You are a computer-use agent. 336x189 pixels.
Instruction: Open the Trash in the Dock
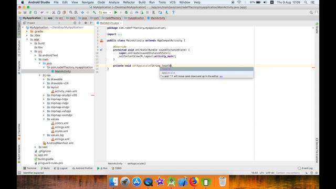223,182
